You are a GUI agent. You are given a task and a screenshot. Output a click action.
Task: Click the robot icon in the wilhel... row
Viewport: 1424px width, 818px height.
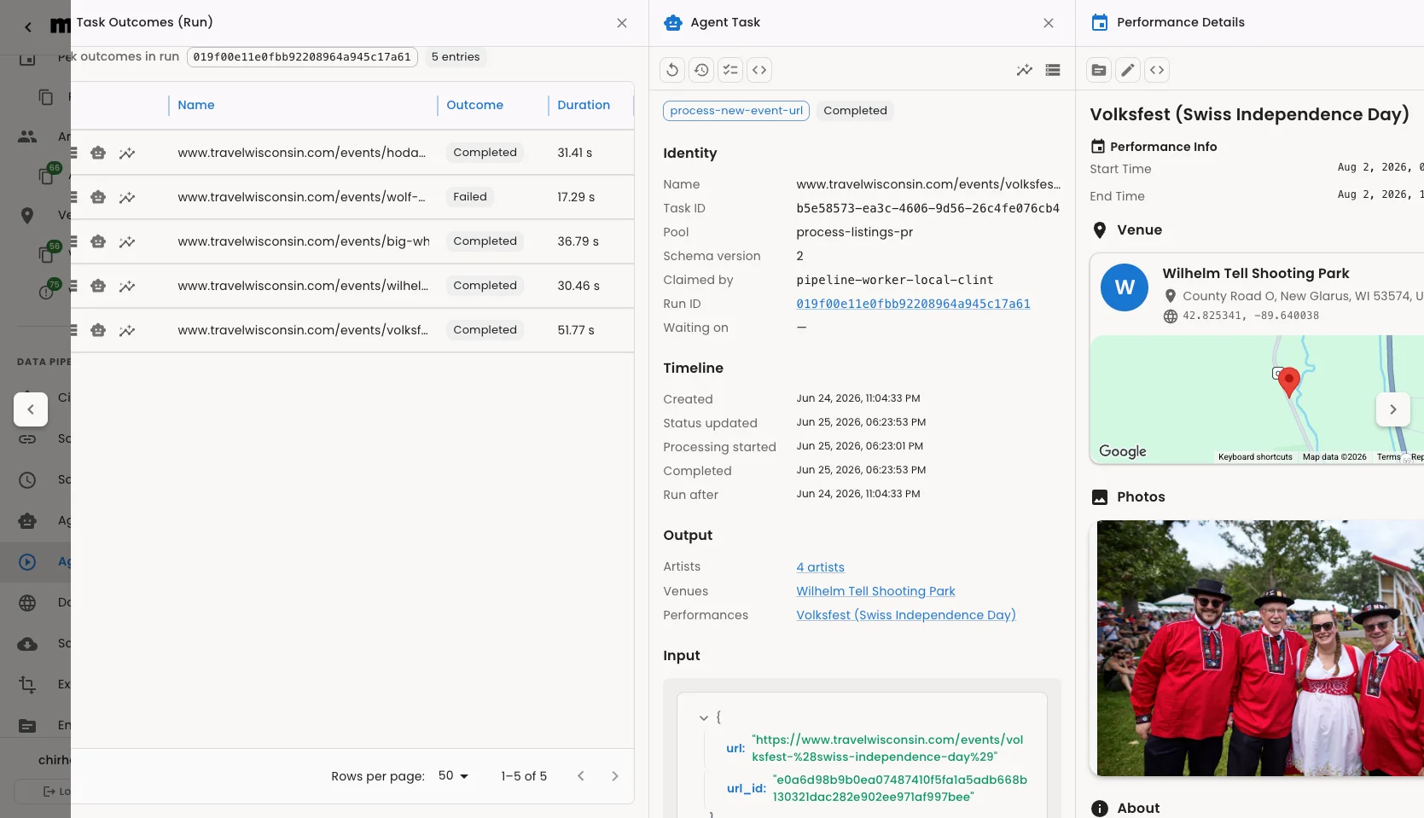98,286
